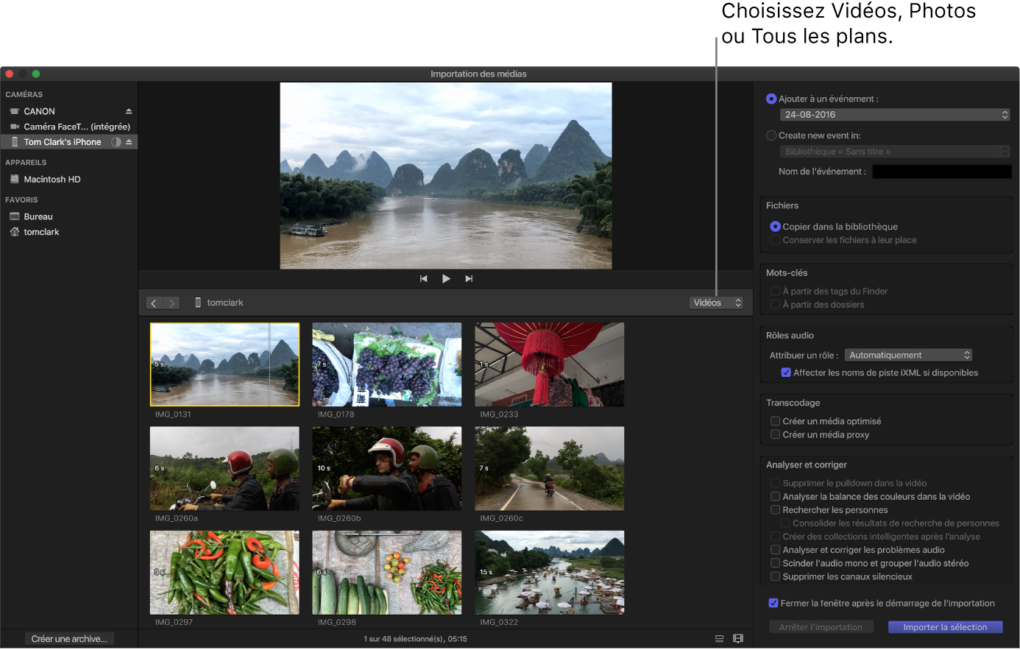This screenshot has height=650, width=1020.
Task: Eject Tom Clark's iPhone
Action: [129, 142]
